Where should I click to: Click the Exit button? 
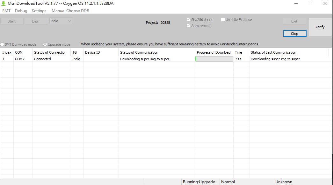294,21
